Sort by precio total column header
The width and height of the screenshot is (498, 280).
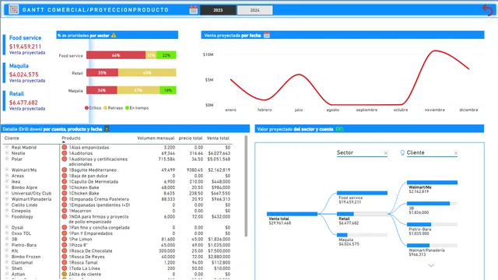click(191, 138)
